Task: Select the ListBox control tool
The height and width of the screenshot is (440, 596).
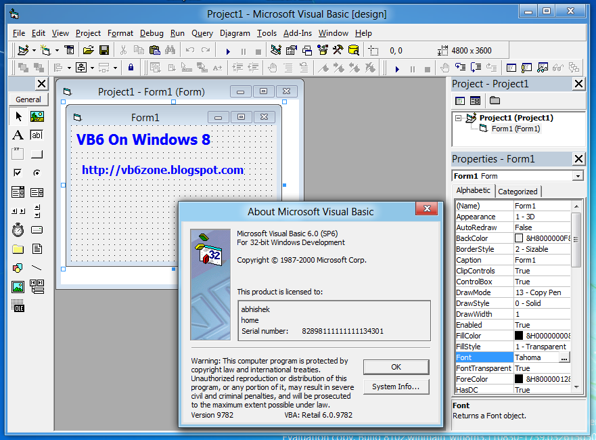Action: point(37,192)
